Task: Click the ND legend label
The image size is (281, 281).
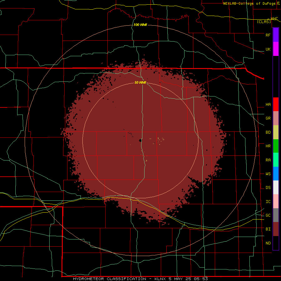Action: pos(268,243)
